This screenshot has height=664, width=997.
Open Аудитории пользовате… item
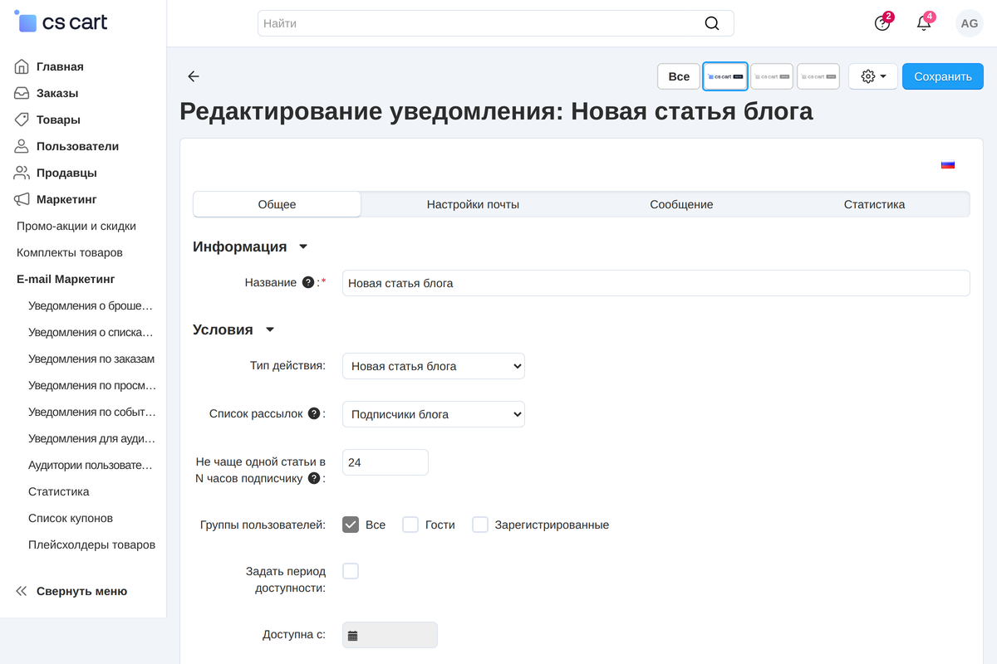91,465
